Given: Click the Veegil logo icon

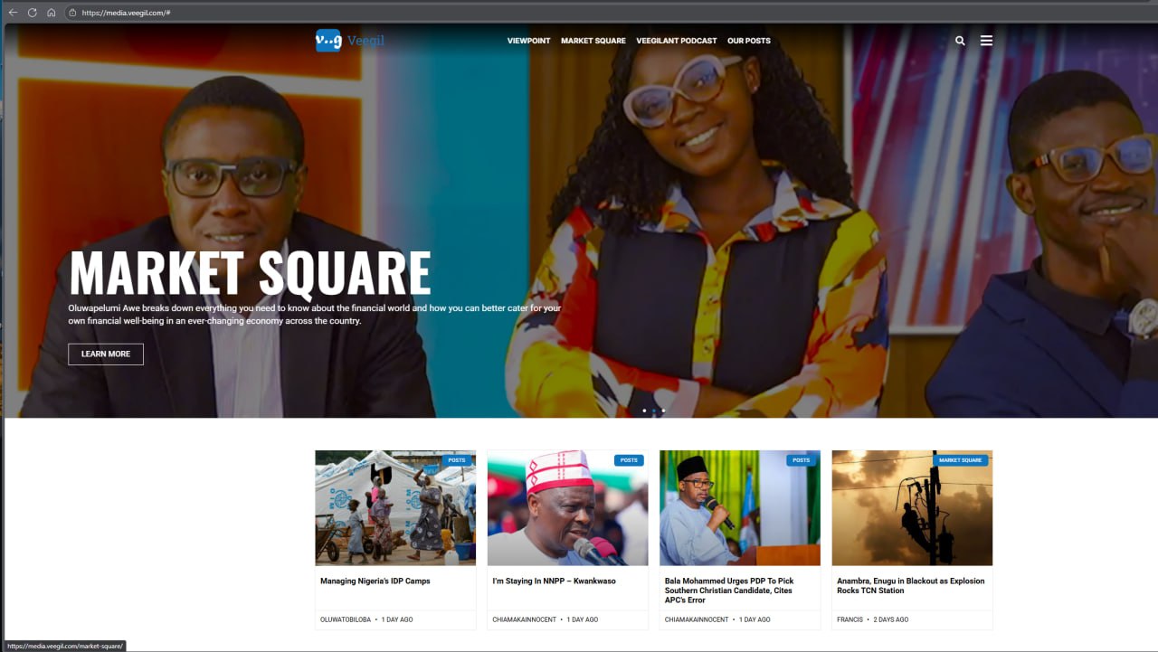Looking at the screenshot, I should 328,41.
